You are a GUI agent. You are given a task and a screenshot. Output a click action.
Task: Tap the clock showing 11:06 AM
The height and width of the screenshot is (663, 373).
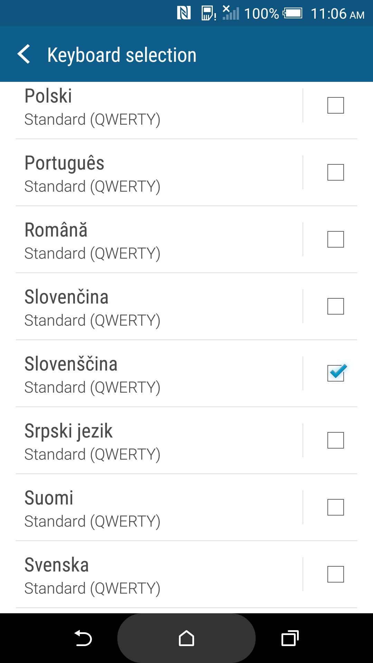(x=337, y=14)
